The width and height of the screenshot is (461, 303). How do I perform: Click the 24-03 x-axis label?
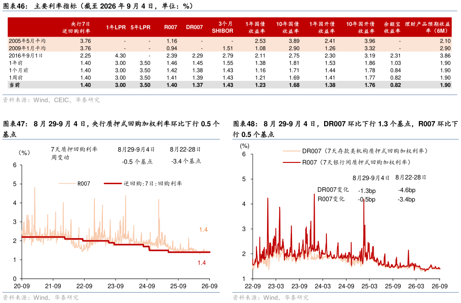click(322, 286)
